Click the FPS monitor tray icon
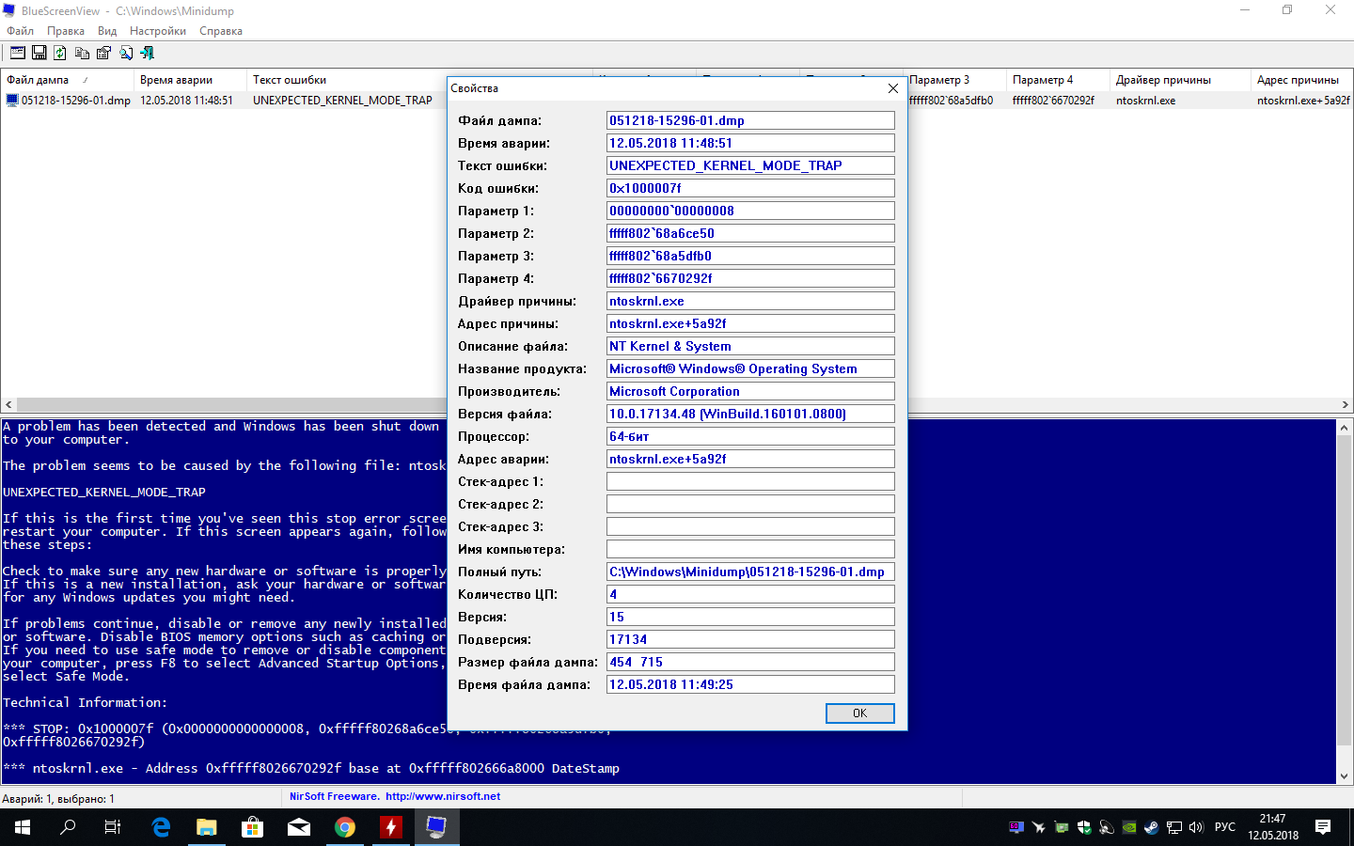 click(1016, 827)
